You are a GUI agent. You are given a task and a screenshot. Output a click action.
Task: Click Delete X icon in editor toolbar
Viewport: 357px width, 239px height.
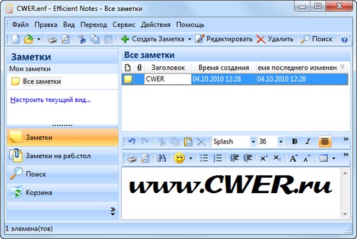201,141
